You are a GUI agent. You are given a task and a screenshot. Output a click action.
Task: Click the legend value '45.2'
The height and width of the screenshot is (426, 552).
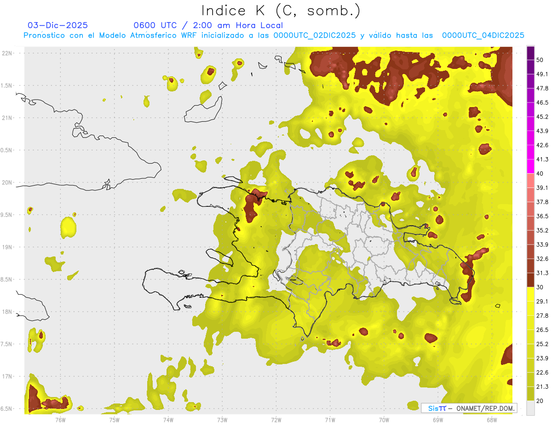click(x=542, y=117)
